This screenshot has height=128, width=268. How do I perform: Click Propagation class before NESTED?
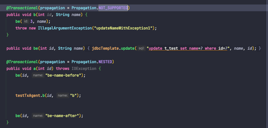coord(84,62)
